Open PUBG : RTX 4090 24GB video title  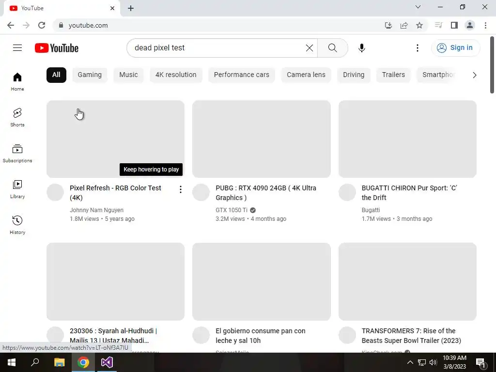point(266,193)
